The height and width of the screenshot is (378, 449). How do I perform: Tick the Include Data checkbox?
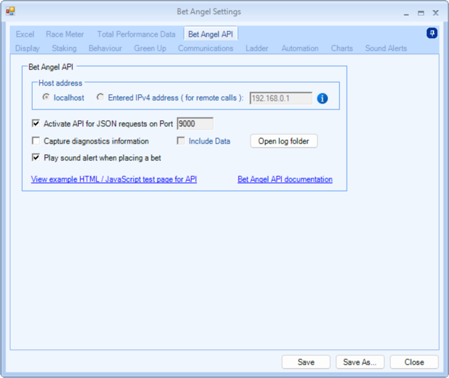180,140
